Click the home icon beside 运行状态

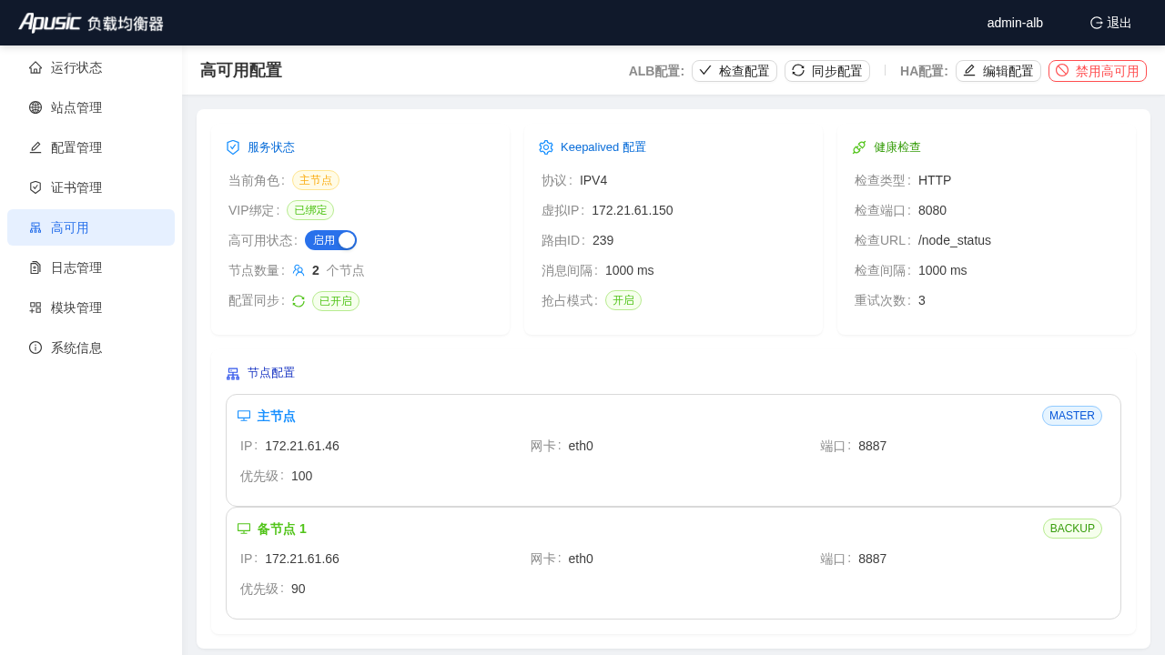tap(35, 67)
